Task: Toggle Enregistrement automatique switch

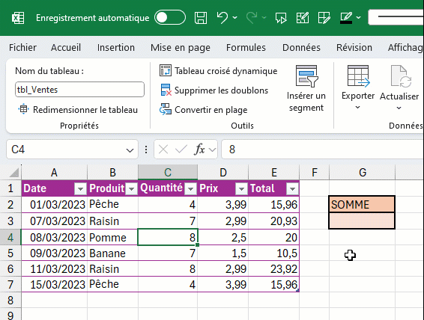Action: 170,17
